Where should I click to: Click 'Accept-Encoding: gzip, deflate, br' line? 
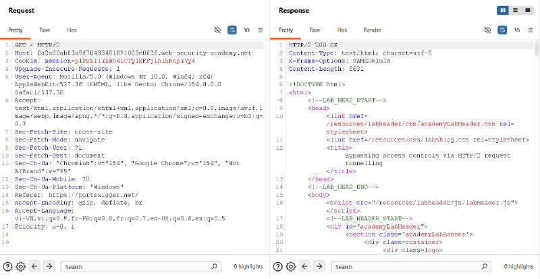(78, 203)
